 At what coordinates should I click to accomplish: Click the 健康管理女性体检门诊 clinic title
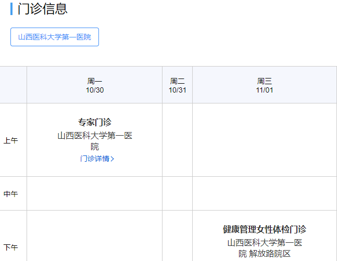click(x=265, y=229)
